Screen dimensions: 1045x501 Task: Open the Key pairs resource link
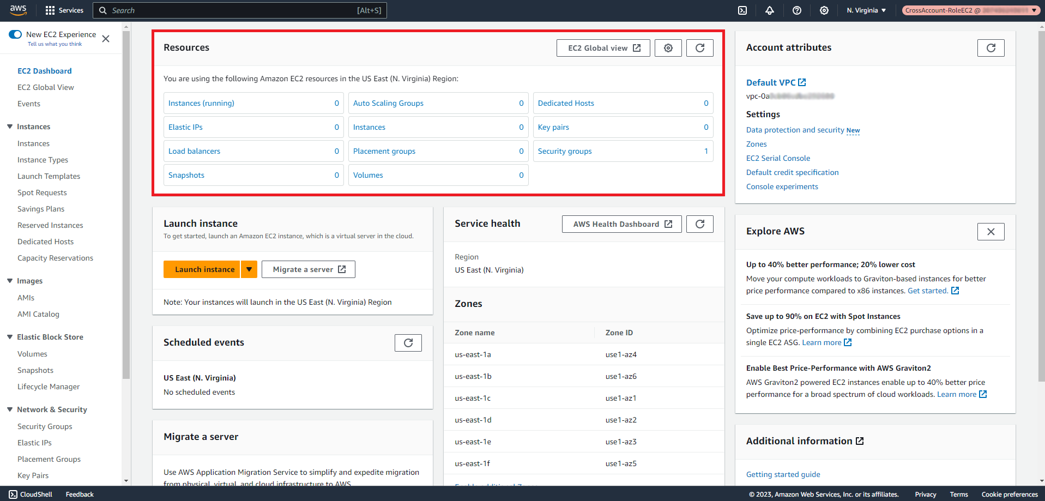[553, 127]
